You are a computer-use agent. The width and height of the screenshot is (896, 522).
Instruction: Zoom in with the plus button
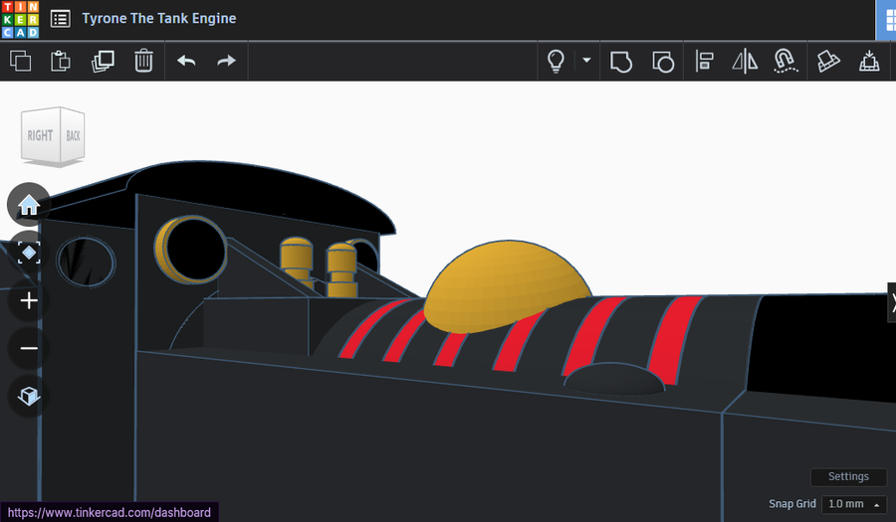click(29, 300)
